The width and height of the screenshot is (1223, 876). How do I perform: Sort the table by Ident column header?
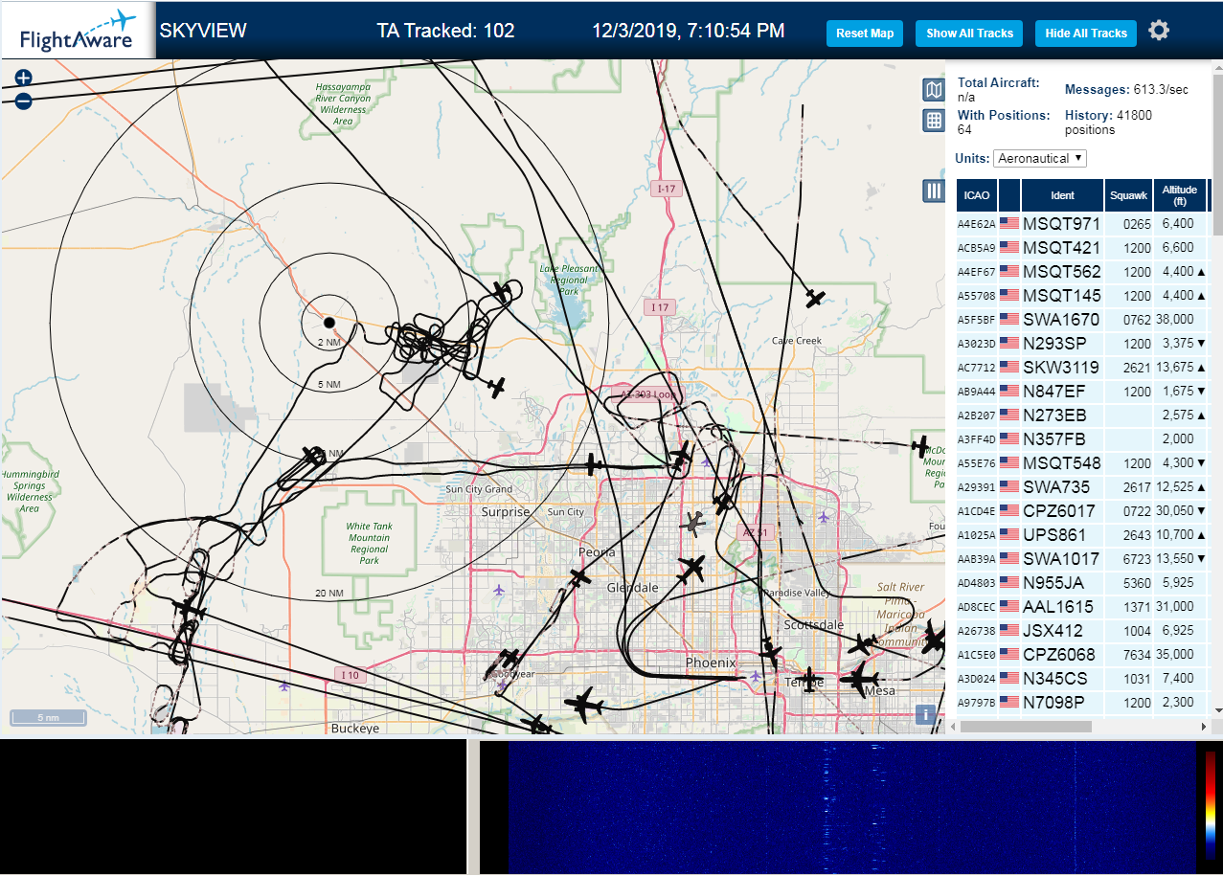click(1062, 195)
